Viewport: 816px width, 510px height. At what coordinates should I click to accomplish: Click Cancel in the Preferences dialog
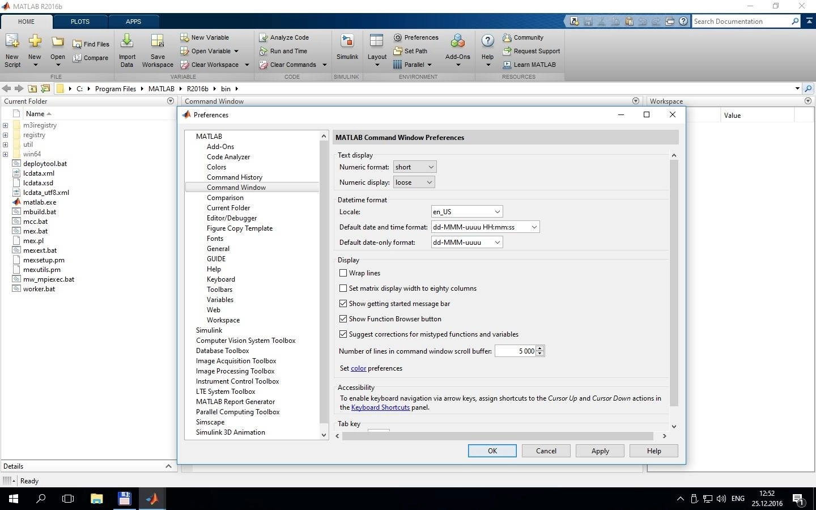point(546,451)
